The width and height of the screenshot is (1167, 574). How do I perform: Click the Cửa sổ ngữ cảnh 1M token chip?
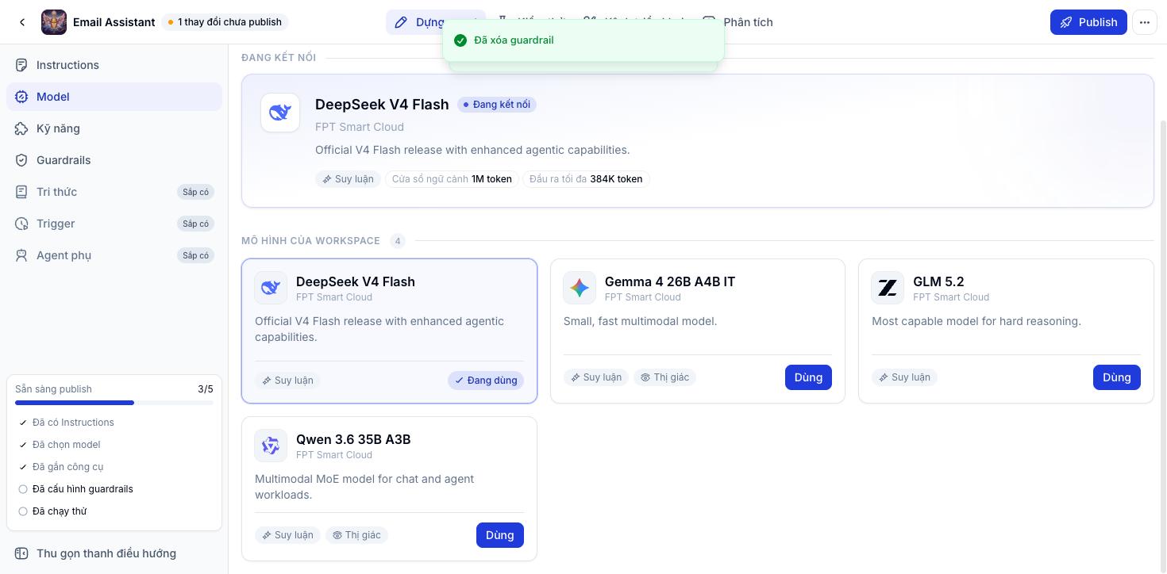[x=452, y=179]
